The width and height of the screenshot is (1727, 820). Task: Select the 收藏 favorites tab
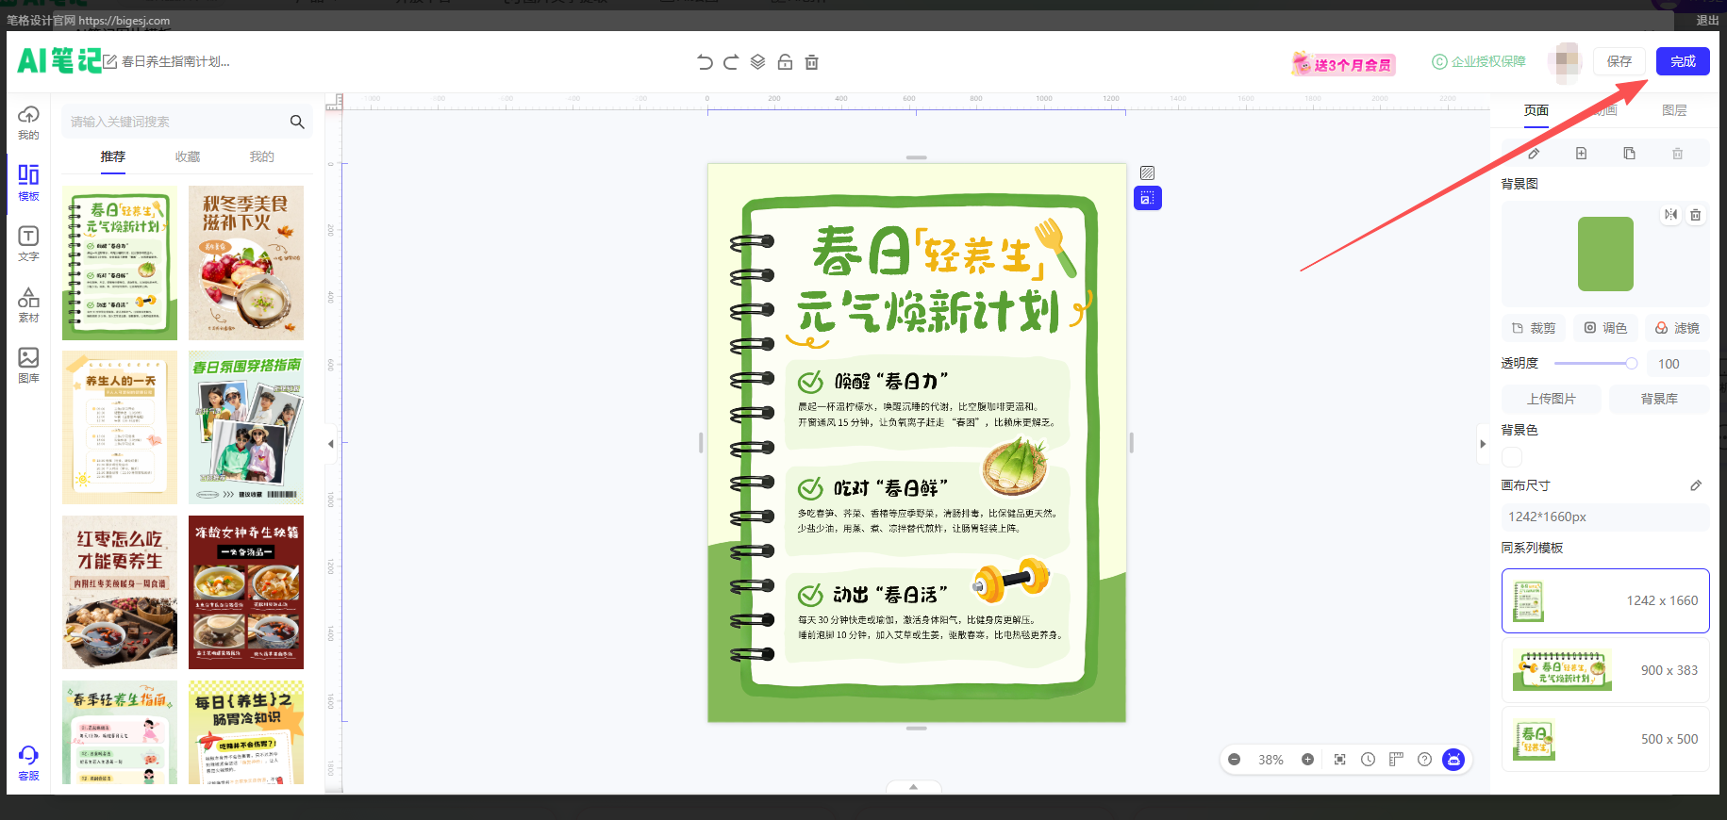tap(188, 156)
